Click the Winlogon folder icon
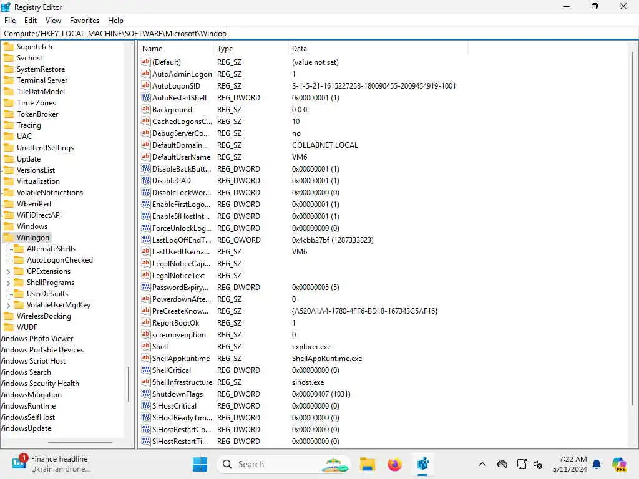The image size is (639, 479). pos(9,238)
